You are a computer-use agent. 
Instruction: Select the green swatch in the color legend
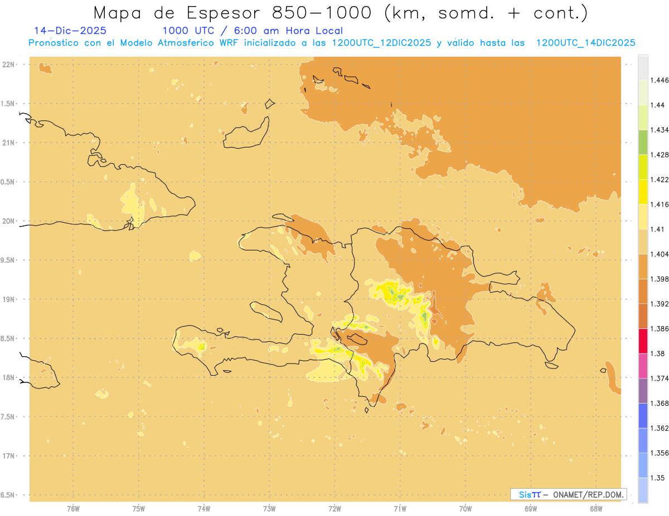click(643, 142)
